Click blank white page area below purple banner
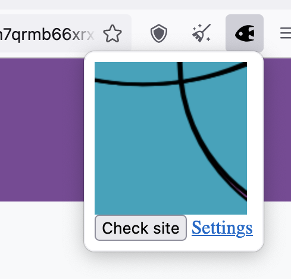The height and width of the screenshot is (279, 291). click(42, 238)
